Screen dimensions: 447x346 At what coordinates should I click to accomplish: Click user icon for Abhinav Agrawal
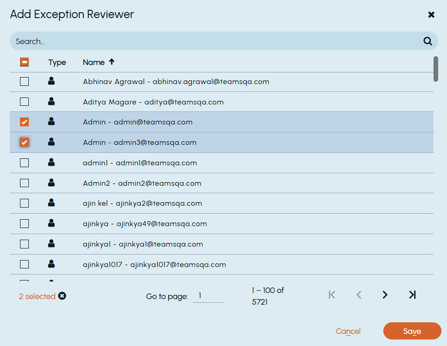51,81
